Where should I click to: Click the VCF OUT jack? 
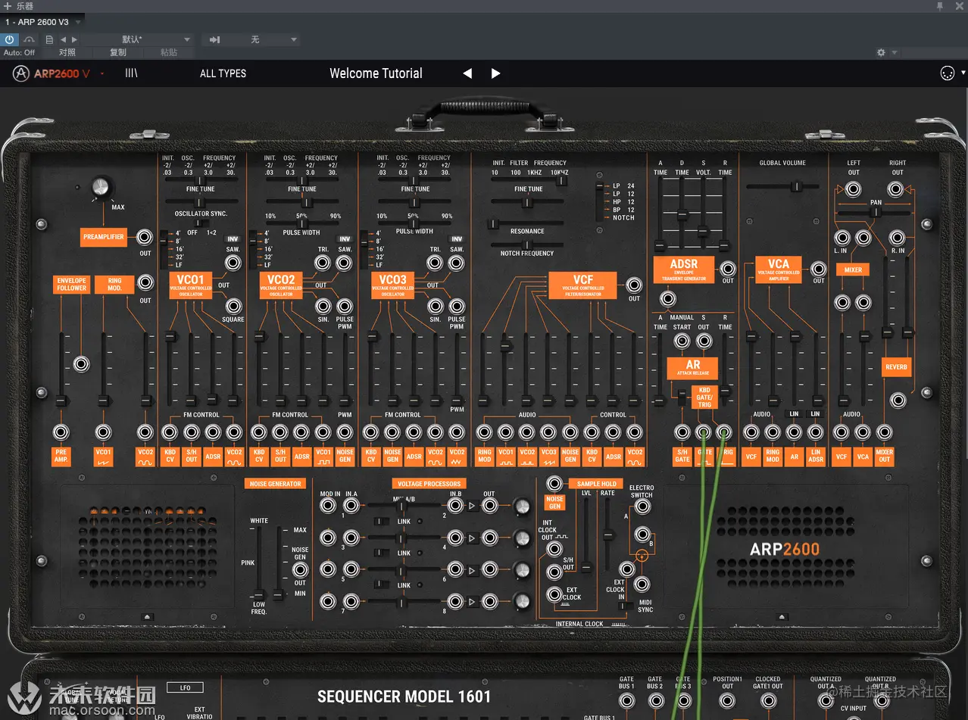[x=634, y=285]
